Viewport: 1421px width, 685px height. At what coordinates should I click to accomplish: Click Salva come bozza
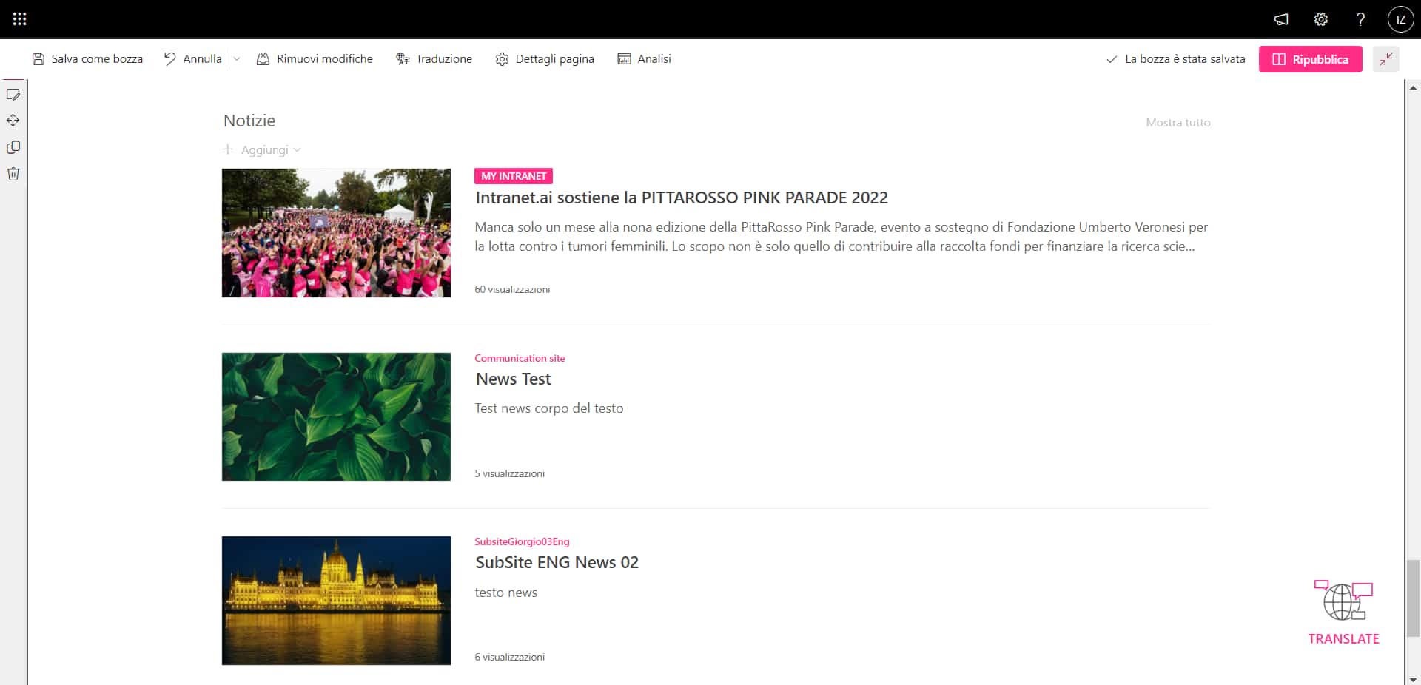point(87,59)
